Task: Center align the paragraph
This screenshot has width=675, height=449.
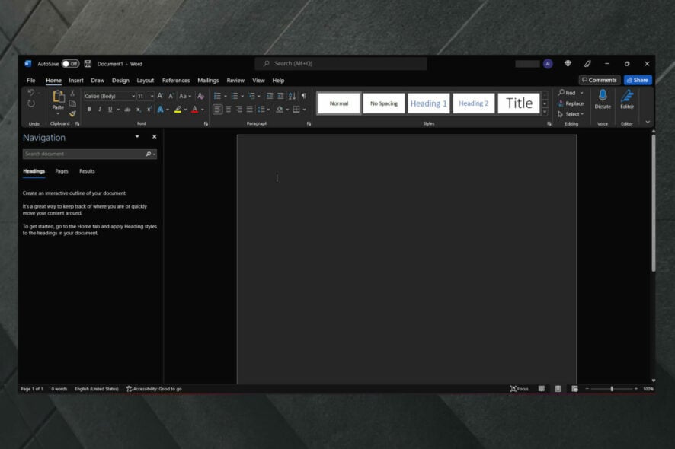Action: point(228,110)
